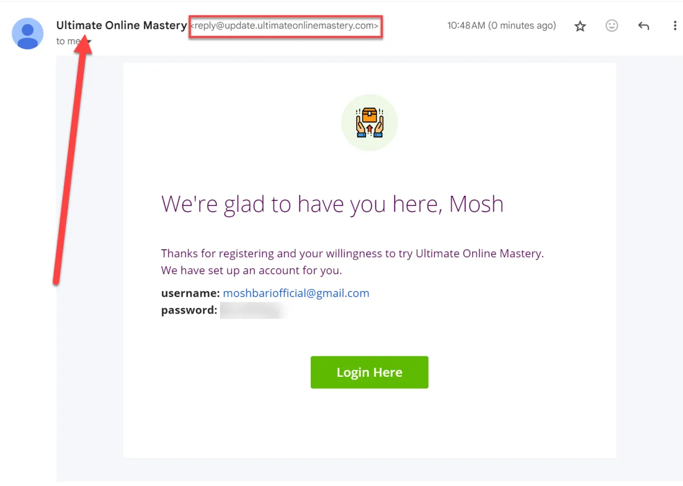Screen dimensions: 683x486
Task: Click the 10:48 AM timestamp
Action: (x=501, y=26)
